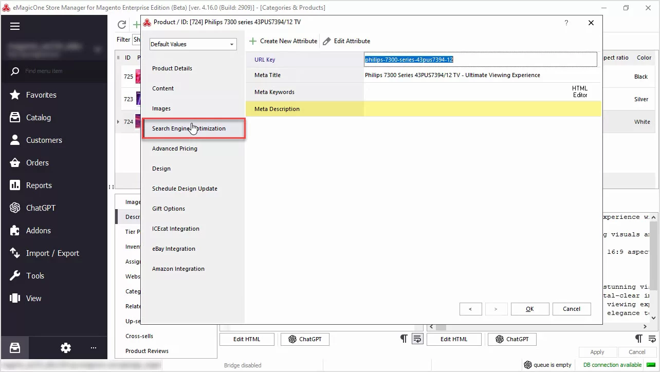Toggle word wrap in right editor
Viewport: 660px width, 372px height.
652,339
